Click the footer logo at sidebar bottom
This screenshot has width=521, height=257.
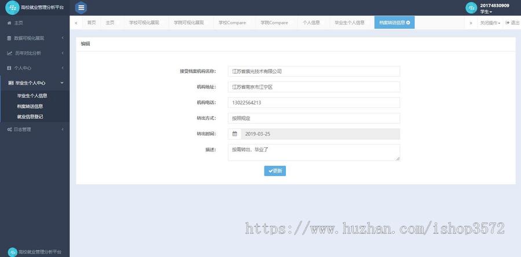(x=12, y=252)
